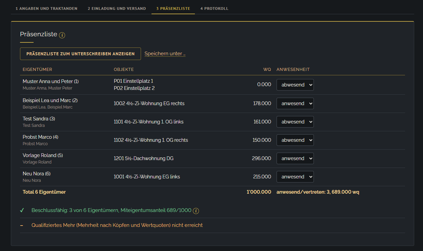Open attendance dropdown for Vorlage Roland
Screen dimensions: 423x251
(x=295, y=158)
